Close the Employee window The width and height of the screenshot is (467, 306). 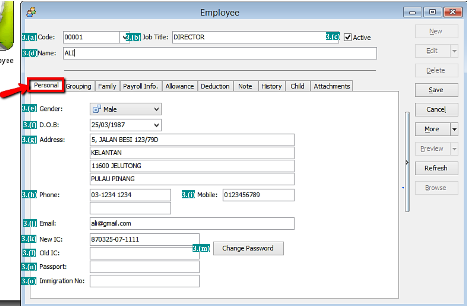tap(453, 12)
